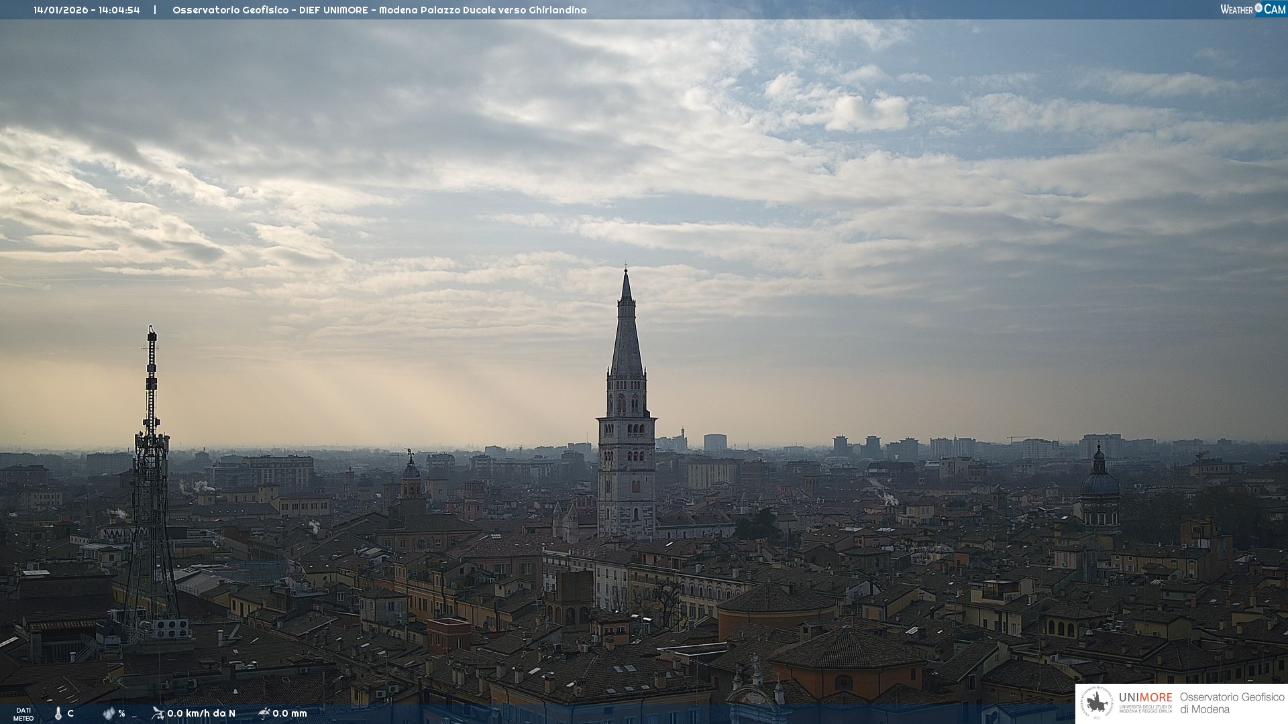Image resolution: width=1288 pixels, height=724 pixels.
Task: Click the humidity water drops icon
Action: [x=109, y=713]
